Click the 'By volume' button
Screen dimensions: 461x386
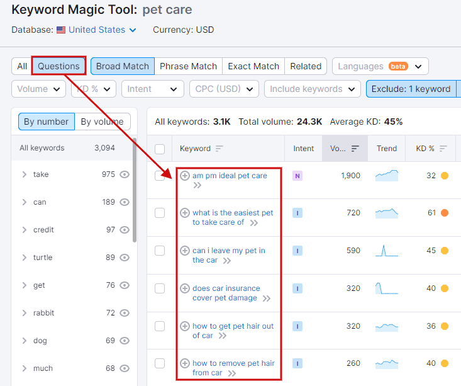pos(103,122)
